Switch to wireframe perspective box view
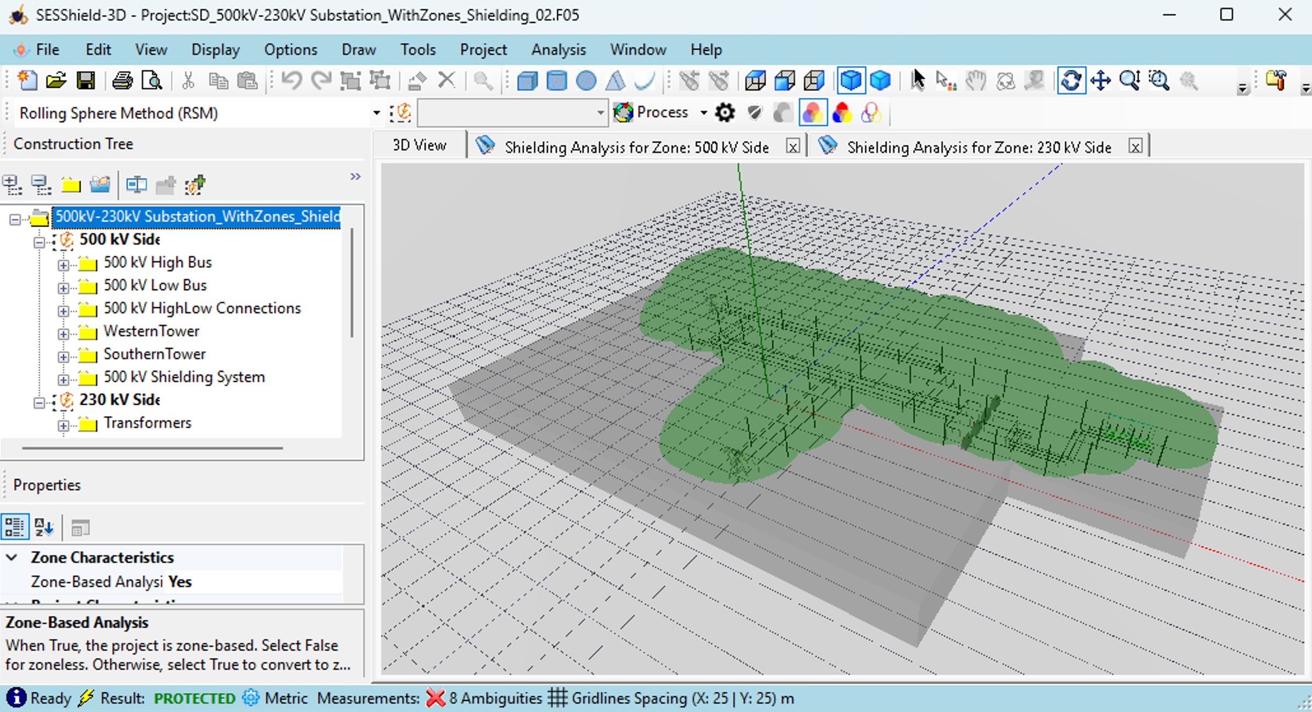1312x712 pixels. tap(755, 81)
